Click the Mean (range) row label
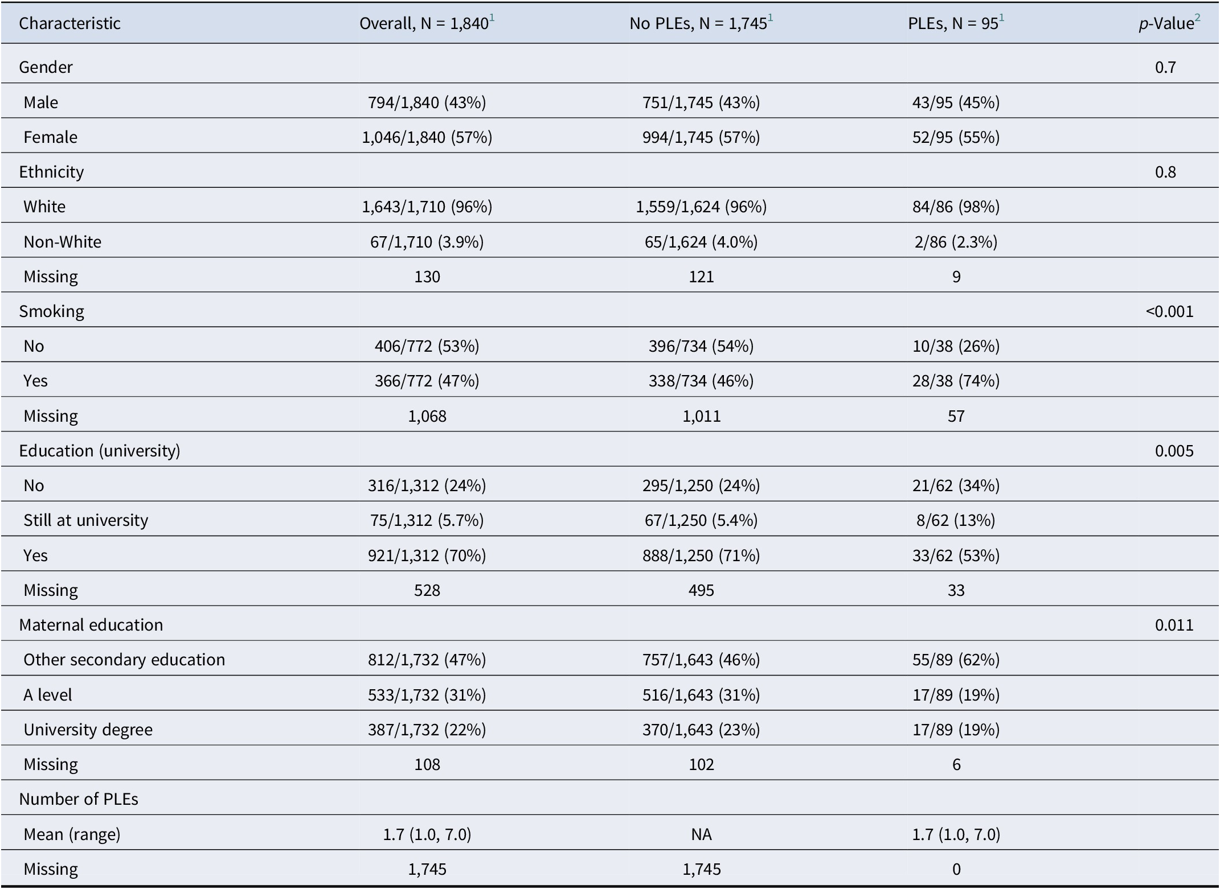The image size is (1220, 889). (x=72, y=834)
